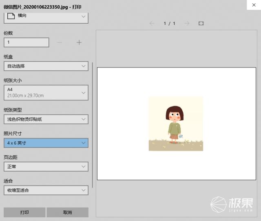Open the 页边距 正常 dropdown
Image resolution: width=261 pixels, height=221 pixels.
(46, 166)
